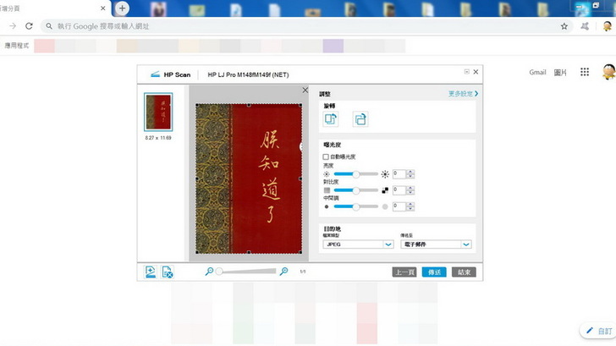
Task: Close the scan preview with X
Action: 305,91
